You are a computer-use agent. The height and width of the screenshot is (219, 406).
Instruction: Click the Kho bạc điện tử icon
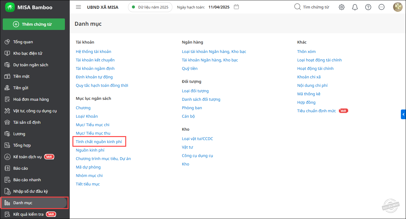point(8,53)
